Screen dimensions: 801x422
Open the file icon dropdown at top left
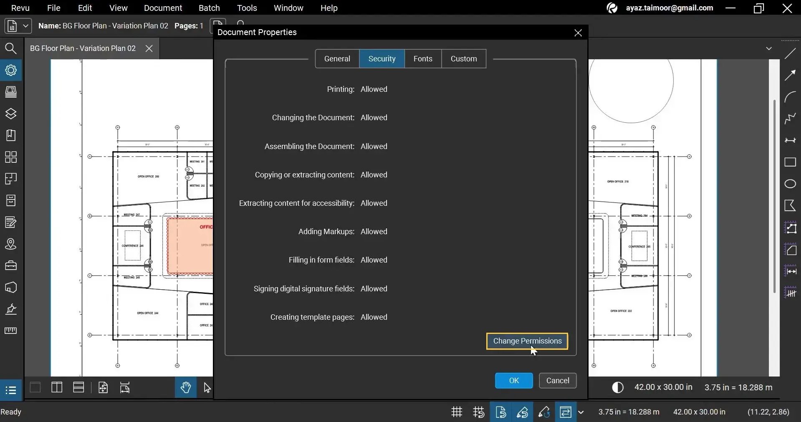point(18,26)
